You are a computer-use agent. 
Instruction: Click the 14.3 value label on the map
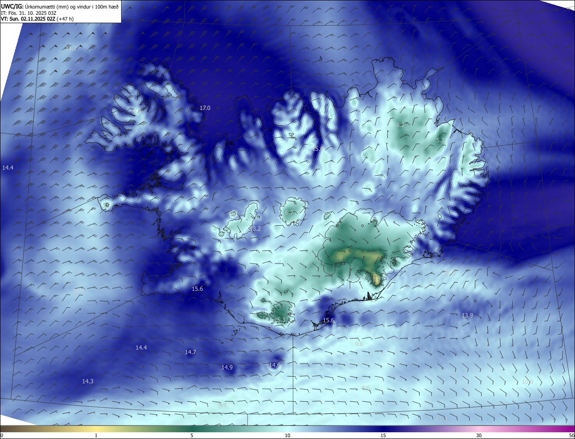(88, 382)
